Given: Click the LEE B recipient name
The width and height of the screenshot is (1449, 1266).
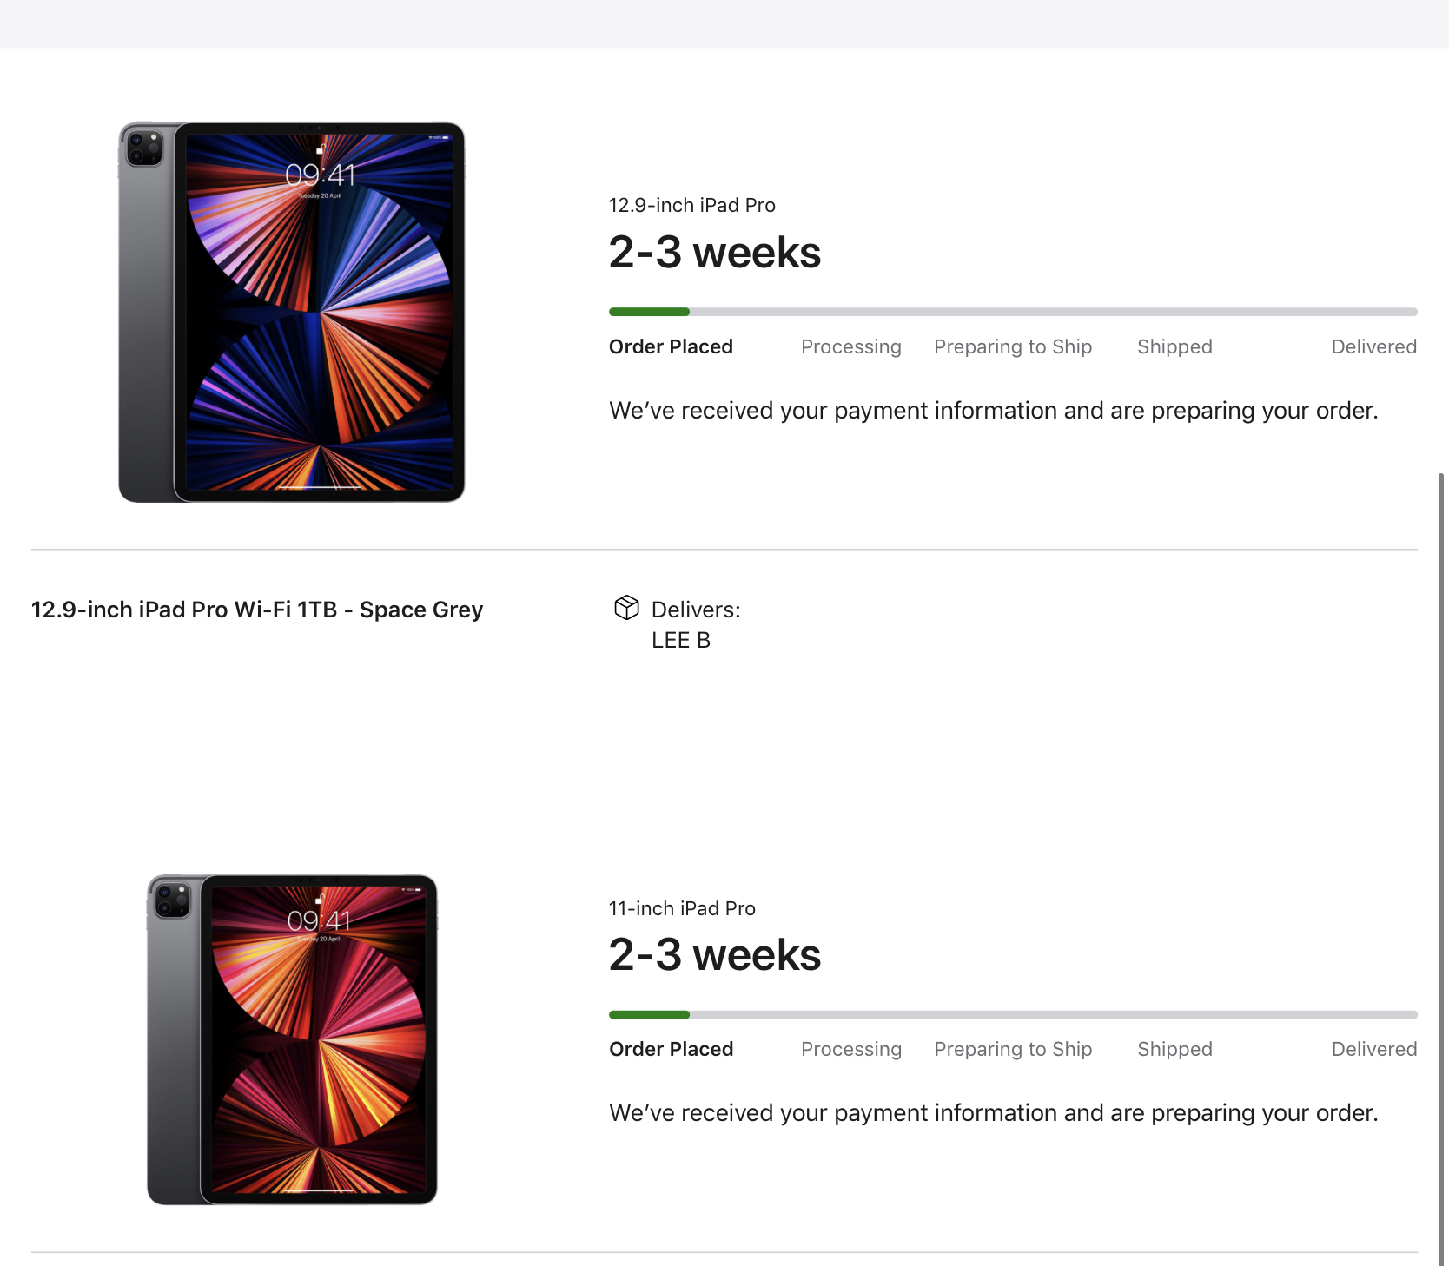Looking at the screenshot, I should pos(681,640).
